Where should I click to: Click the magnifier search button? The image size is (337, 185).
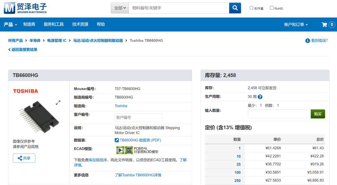[235, 8]
